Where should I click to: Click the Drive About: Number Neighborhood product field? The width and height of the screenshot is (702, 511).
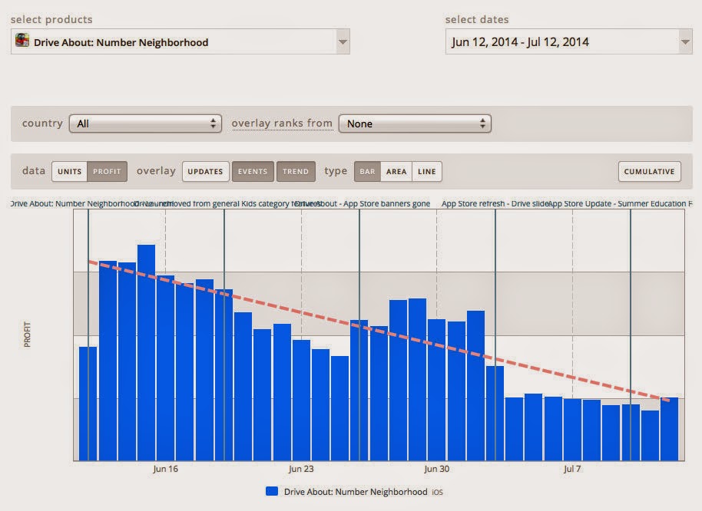pyautogui.click(x=180, y=42)
